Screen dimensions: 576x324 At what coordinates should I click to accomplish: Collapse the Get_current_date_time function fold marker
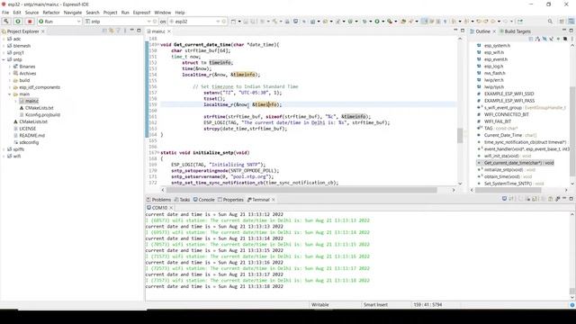[x=158, y=45]
